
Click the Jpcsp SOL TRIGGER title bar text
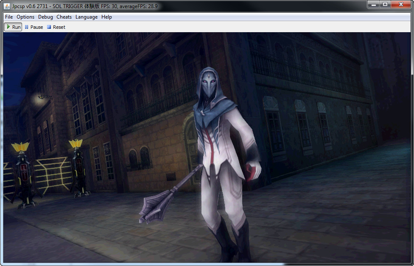[x=85, y=6]
